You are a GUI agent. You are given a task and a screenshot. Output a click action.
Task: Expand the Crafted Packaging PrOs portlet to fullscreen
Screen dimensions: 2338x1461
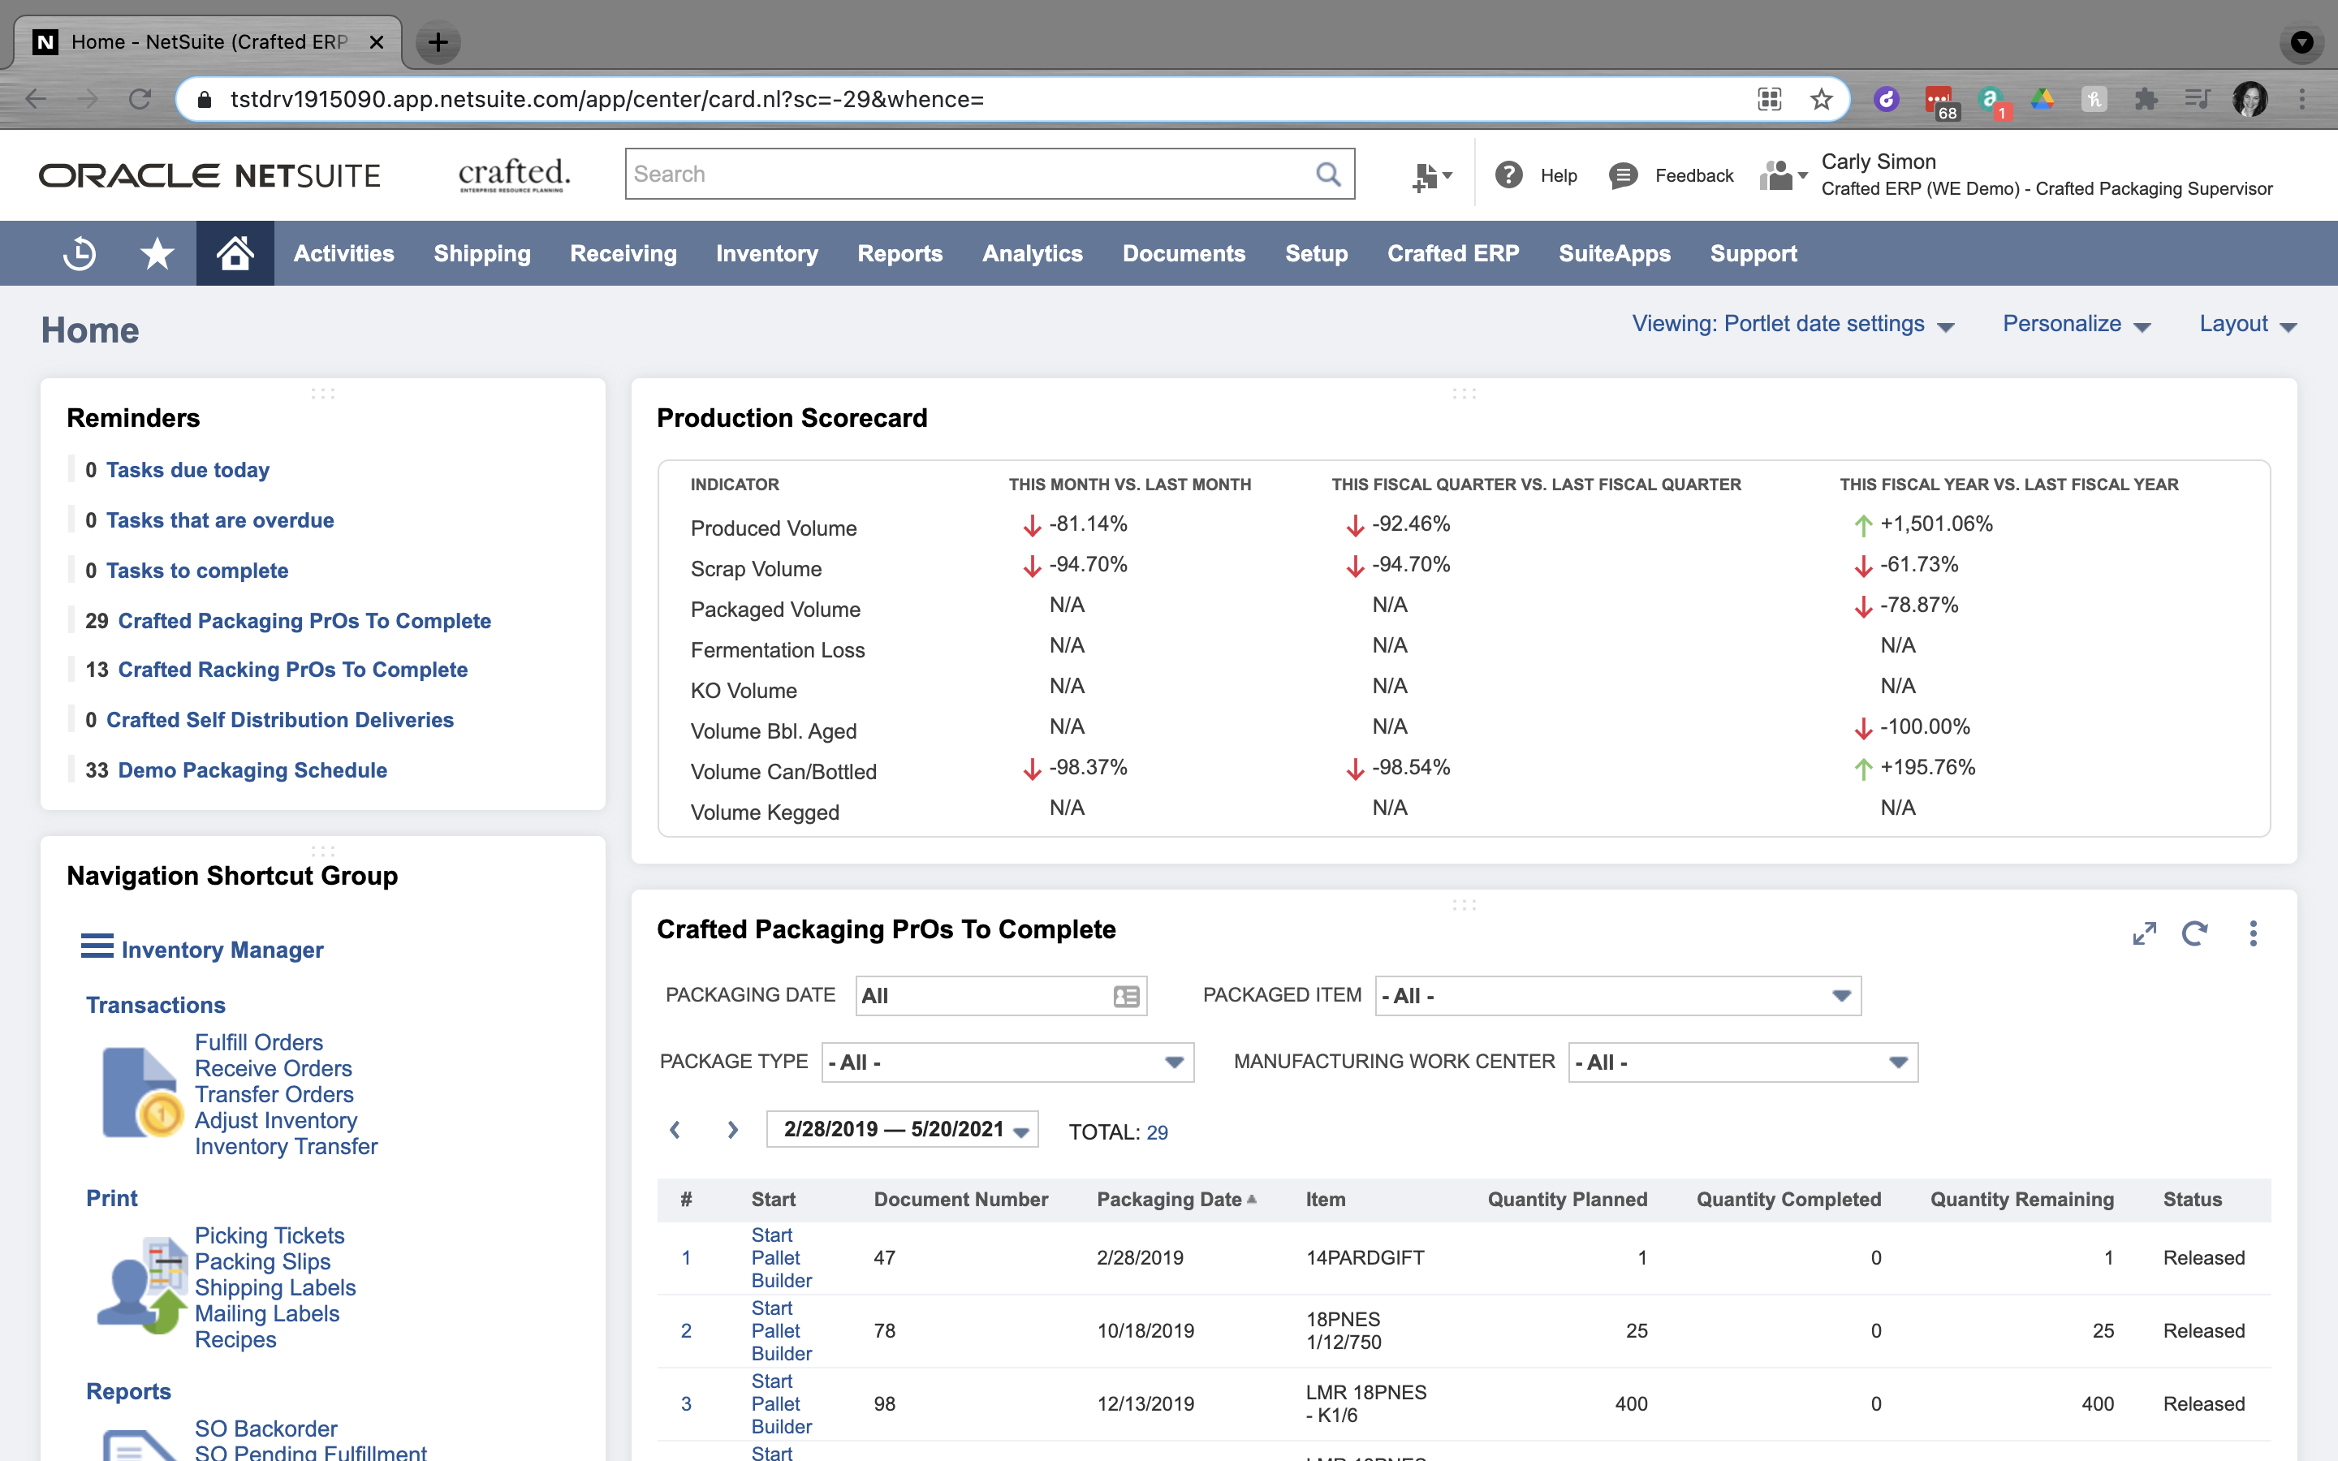point(2145,933)
